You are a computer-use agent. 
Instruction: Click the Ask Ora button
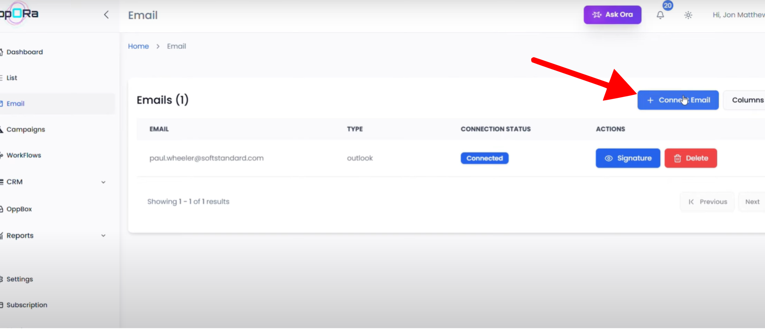click(x=612, y=15)
